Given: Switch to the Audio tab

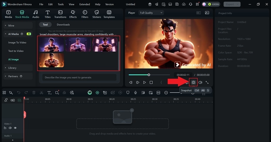Looking at the screenshot, I should tap(36, 14).
